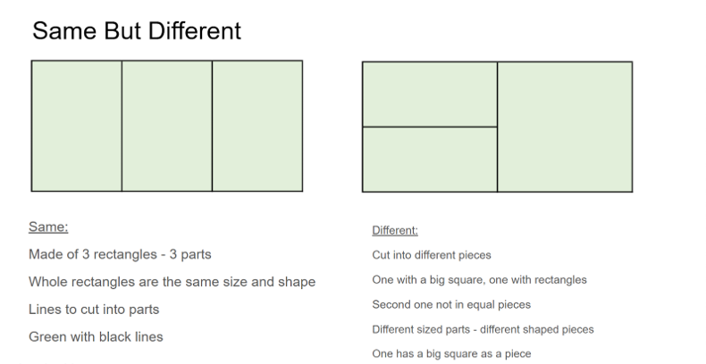Image resolution: width=706 pixels, height=364 pixels.
Task: Select the middle part of the three-column rectangle
Action: pos(167,126)
